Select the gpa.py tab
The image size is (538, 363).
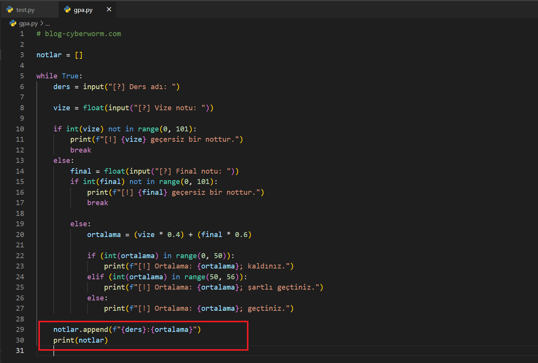(x=83, y=10)
